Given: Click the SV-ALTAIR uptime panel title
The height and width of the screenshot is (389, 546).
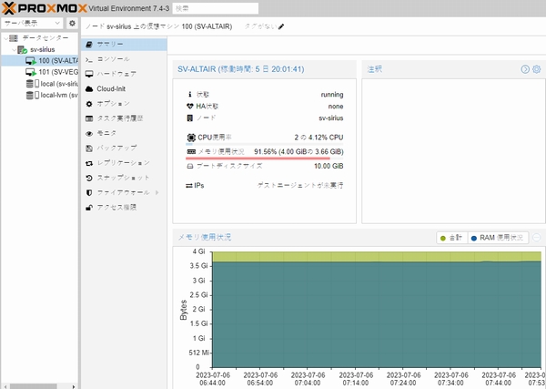Looking at the screenshot, I should click(x=240, y=69).
